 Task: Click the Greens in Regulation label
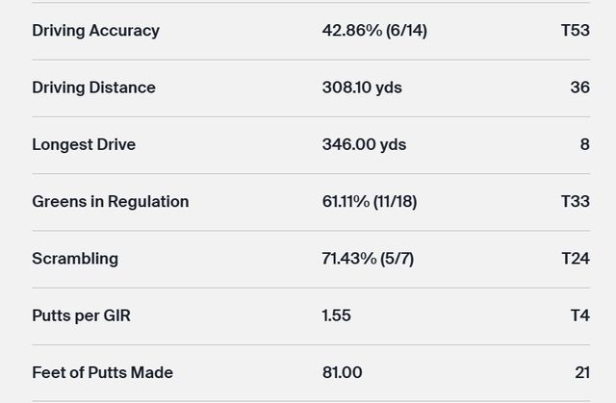(x=110, y=202)
